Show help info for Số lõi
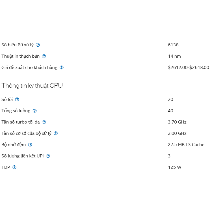 pyautogui.click(x=17, y=99)
